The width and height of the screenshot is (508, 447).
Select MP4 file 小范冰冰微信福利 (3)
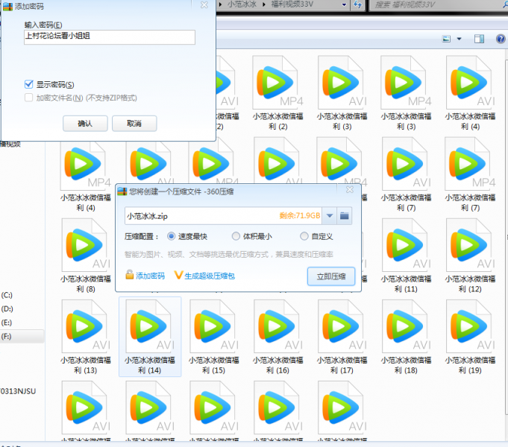tap(406, 93)
